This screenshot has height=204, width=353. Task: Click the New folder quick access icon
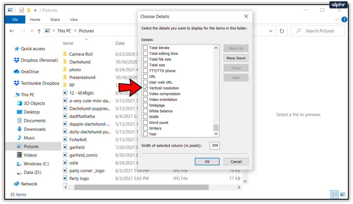click(x=29, y=10)
